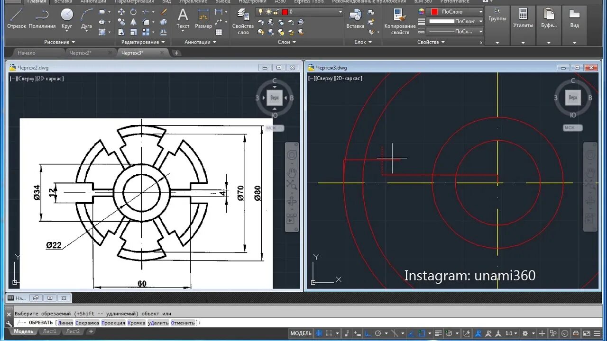Image resolution: width=607 pixels, height=341 pixels.
Task: Open the Начало start tab
Action: [27, 53]
